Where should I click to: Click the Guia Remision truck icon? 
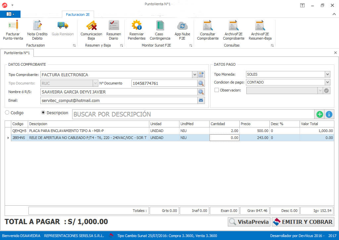pyautogui.click(x=63, y=25)
